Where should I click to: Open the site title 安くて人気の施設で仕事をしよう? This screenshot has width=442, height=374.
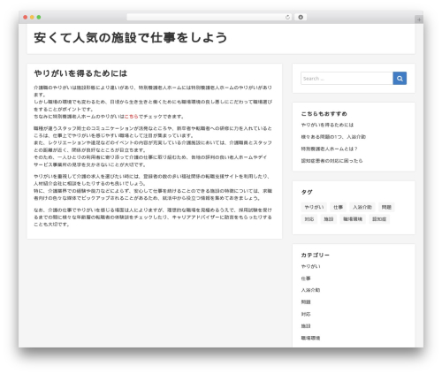131,38
